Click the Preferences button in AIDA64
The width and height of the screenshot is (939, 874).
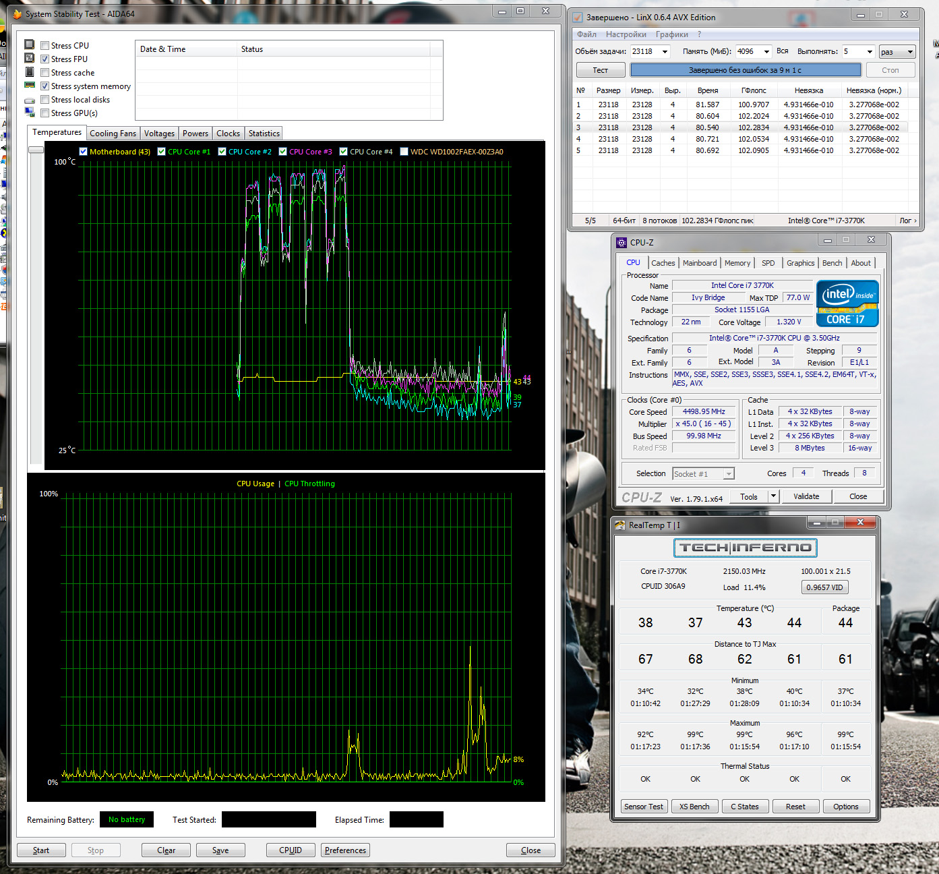[x=345, y=850]
